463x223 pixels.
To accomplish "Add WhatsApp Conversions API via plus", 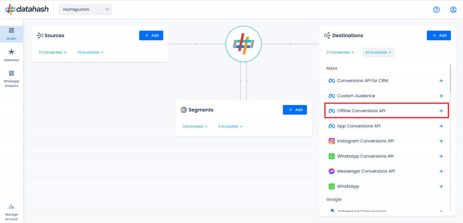I will tap(441, 156).
